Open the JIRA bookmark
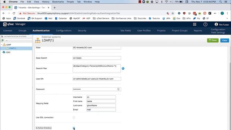231x130 pixels. 166,18
